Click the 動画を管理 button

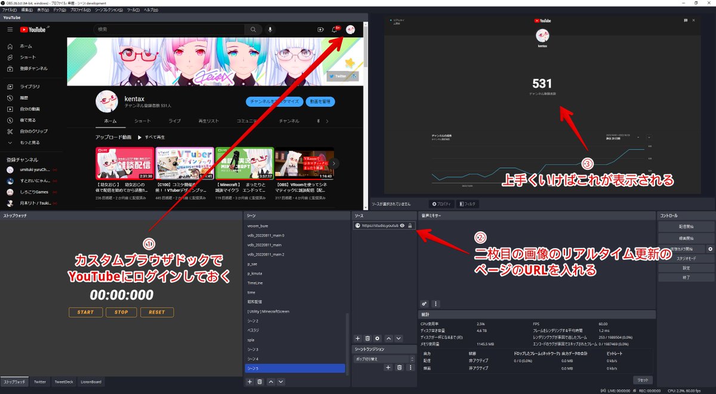pos(322,102)
